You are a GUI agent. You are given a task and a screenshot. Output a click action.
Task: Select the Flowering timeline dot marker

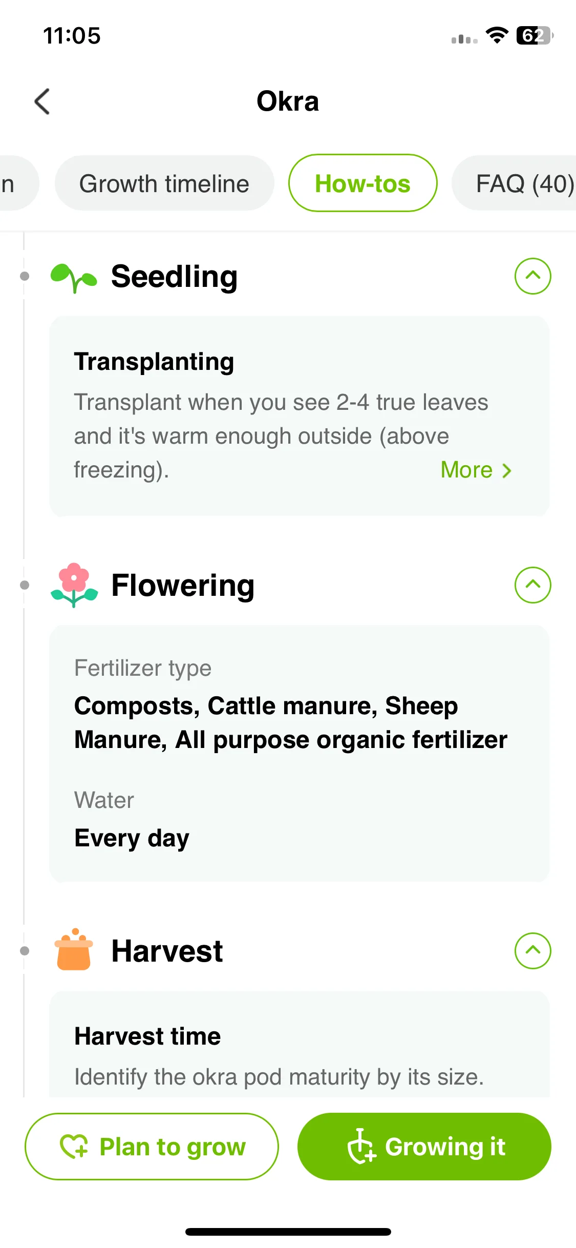click(24, 585)
